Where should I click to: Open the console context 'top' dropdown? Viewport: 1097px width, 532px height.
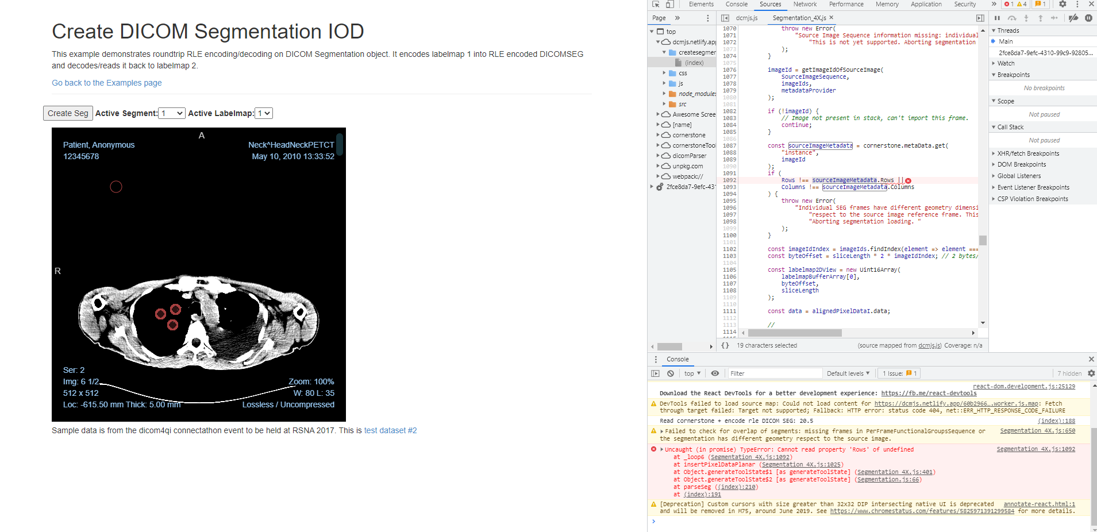pos(692,373)
